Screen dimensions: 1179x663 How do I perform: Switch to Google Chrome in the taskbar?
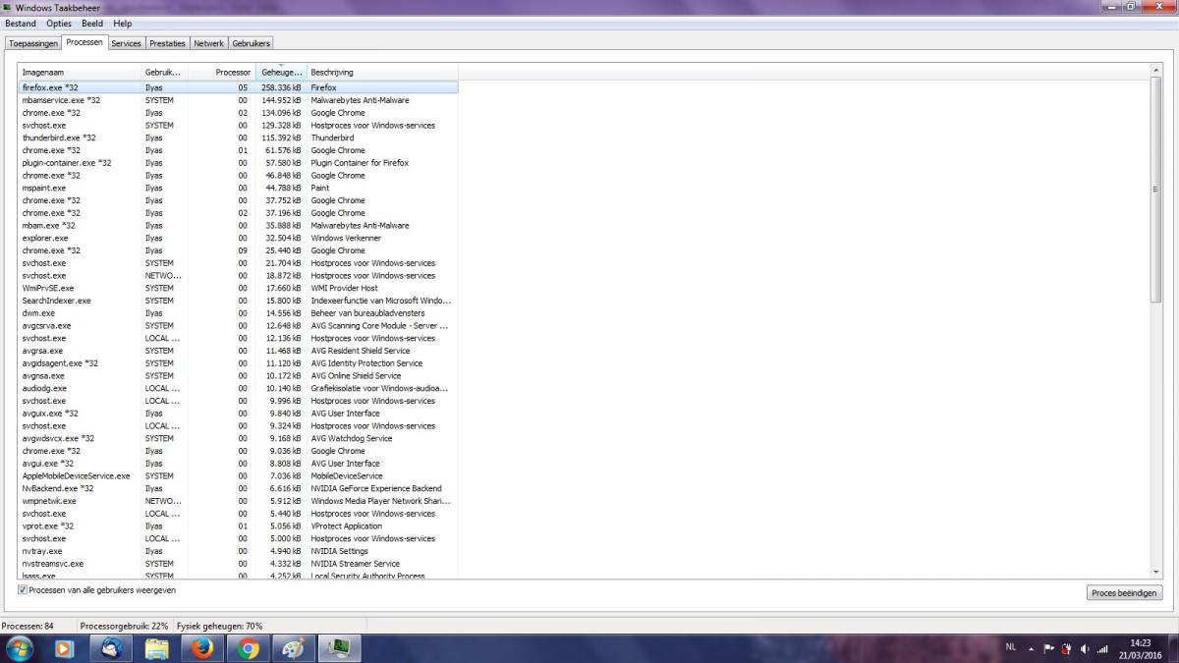pyautogui.click(x=250, y=648)
